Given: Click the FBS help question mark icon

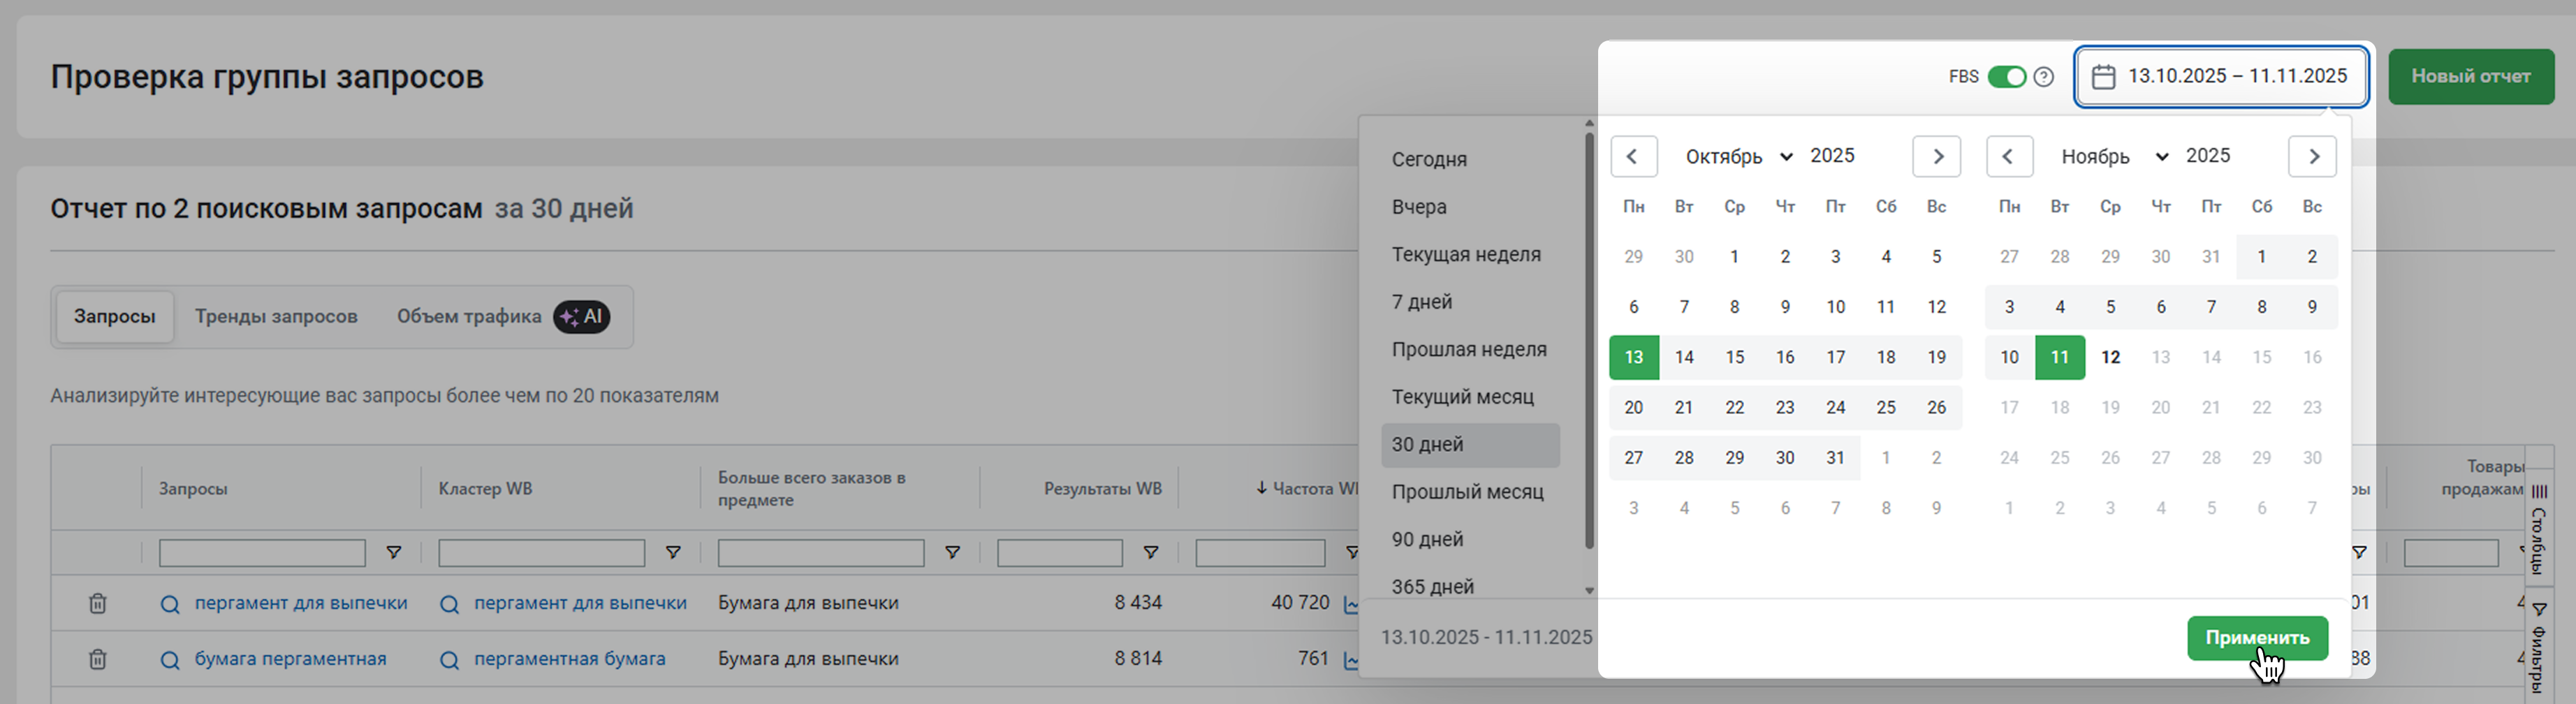Looking at the screenshot, I should click(2044, 77).
